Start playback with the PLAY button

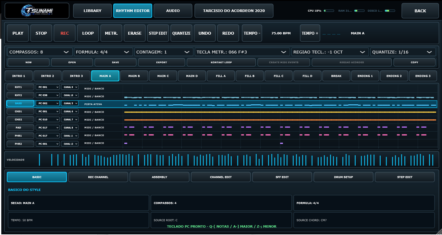[18, 33]
